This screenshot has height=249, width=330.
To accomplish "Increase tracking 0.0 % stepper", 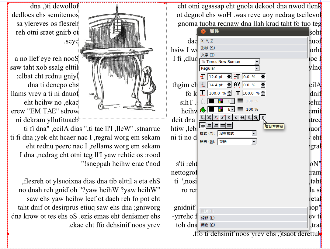I will [263, 84].
